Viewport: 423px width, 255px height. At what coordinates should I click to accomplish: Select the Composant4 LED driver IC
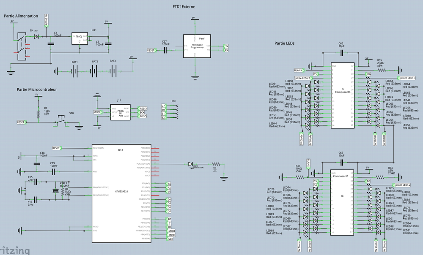(343, 95)
